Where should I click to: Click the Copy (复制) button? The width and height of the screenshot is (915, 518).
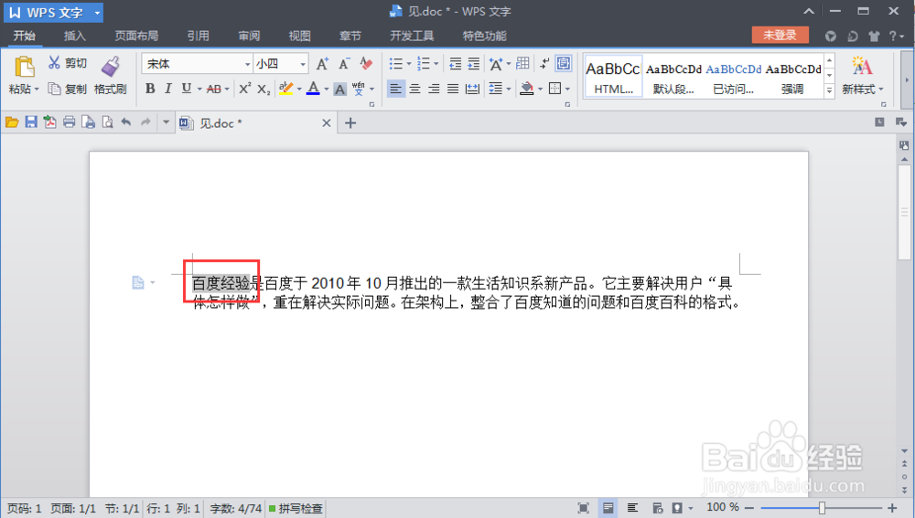coord(67,89)
